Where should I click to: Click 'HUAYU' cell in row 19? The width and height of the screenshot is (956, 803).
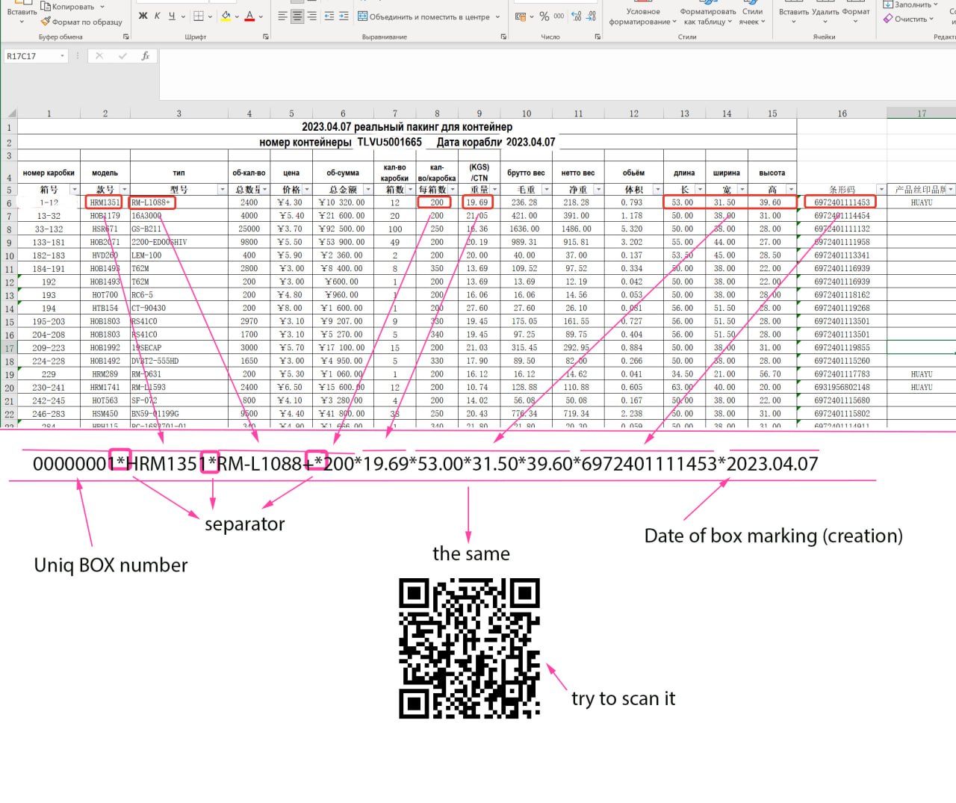[921, 374]
